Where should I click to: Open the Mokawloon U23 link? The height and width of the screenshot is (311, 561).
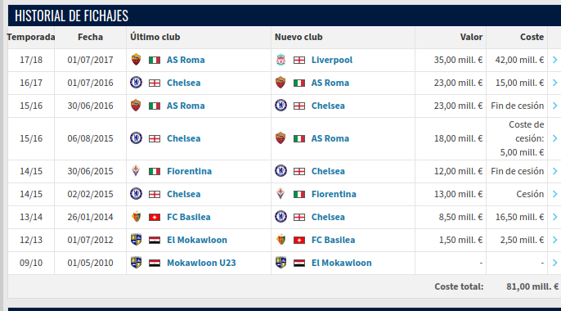201,263
